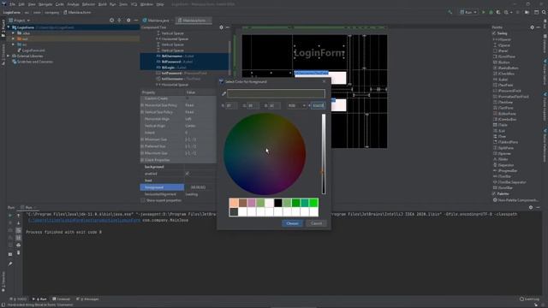Open Messages tool window button

click(x=87, y=299)
